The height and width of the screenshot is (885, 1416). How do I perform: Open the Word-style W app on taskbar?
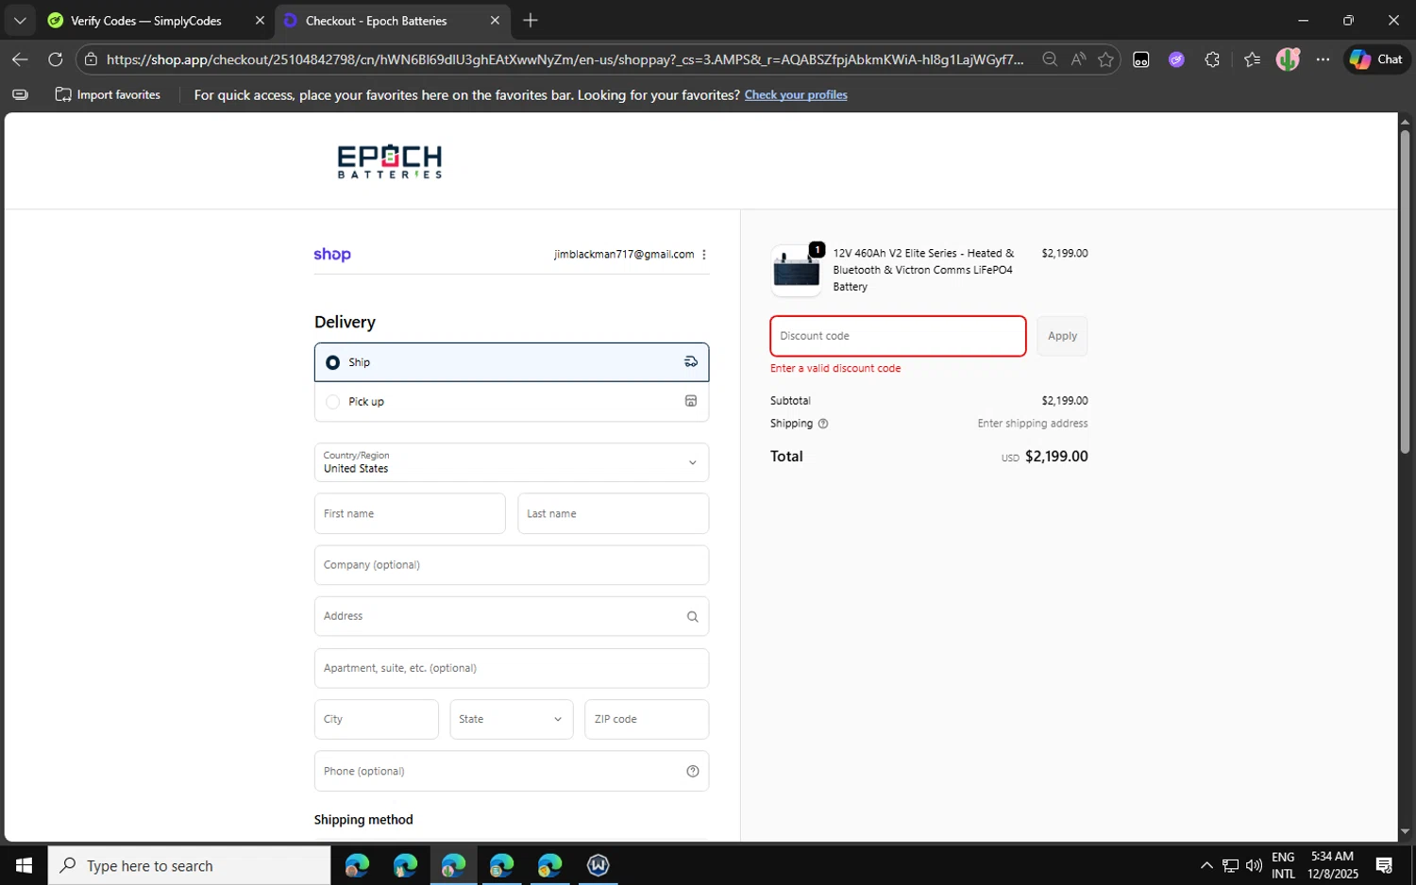pos(598,865)
